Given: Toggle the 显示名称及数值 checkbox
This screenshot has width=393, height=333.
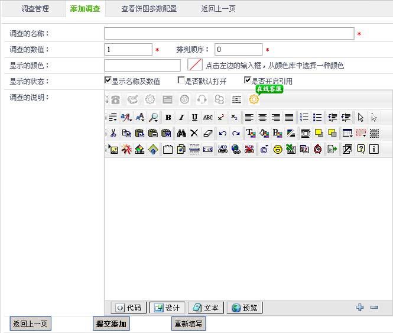Looking at the screenshot, I should coord(108,80).
